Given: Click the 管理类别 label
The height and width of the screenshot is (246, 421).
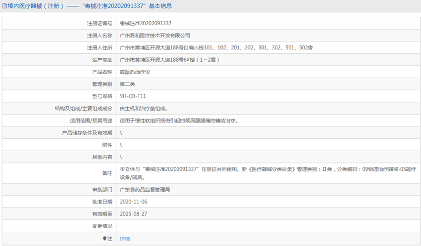Looking at the screenshot, I should pyautogui.click(x=102, y=84).
